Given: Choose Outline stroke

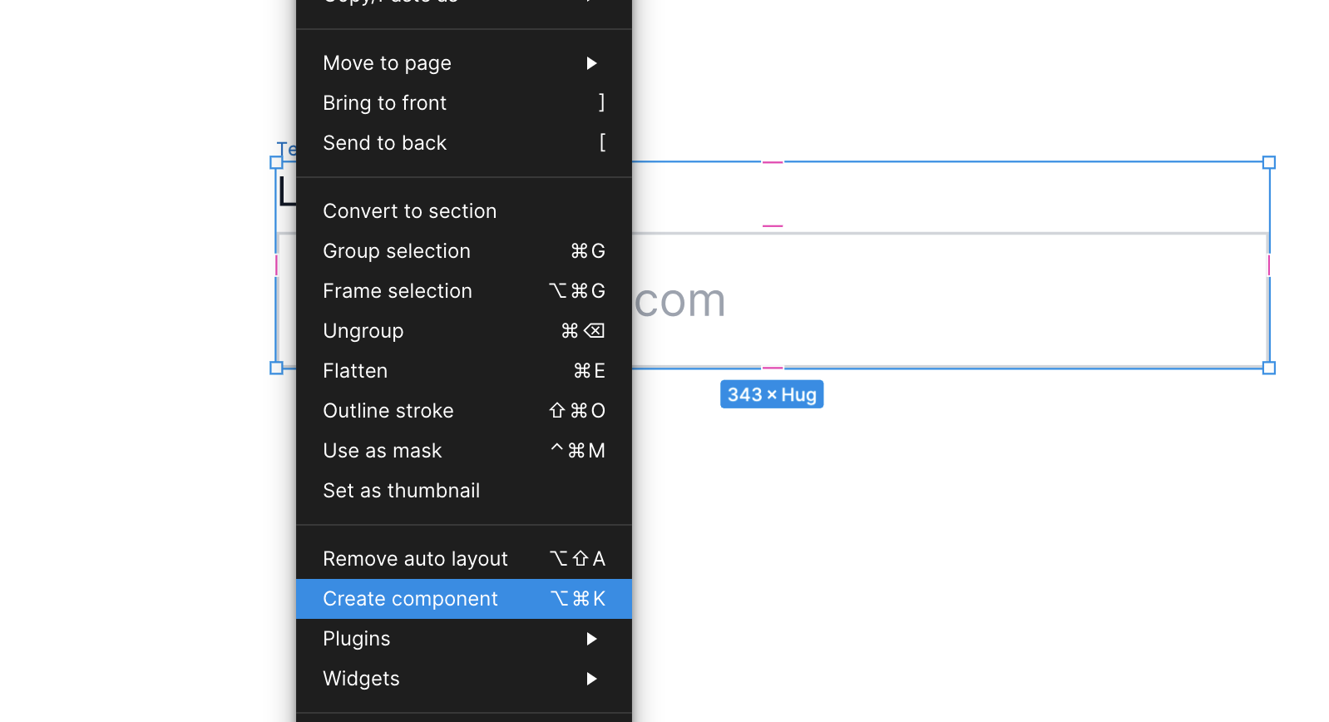Looking at the screenshot, I should click(388, 411).
